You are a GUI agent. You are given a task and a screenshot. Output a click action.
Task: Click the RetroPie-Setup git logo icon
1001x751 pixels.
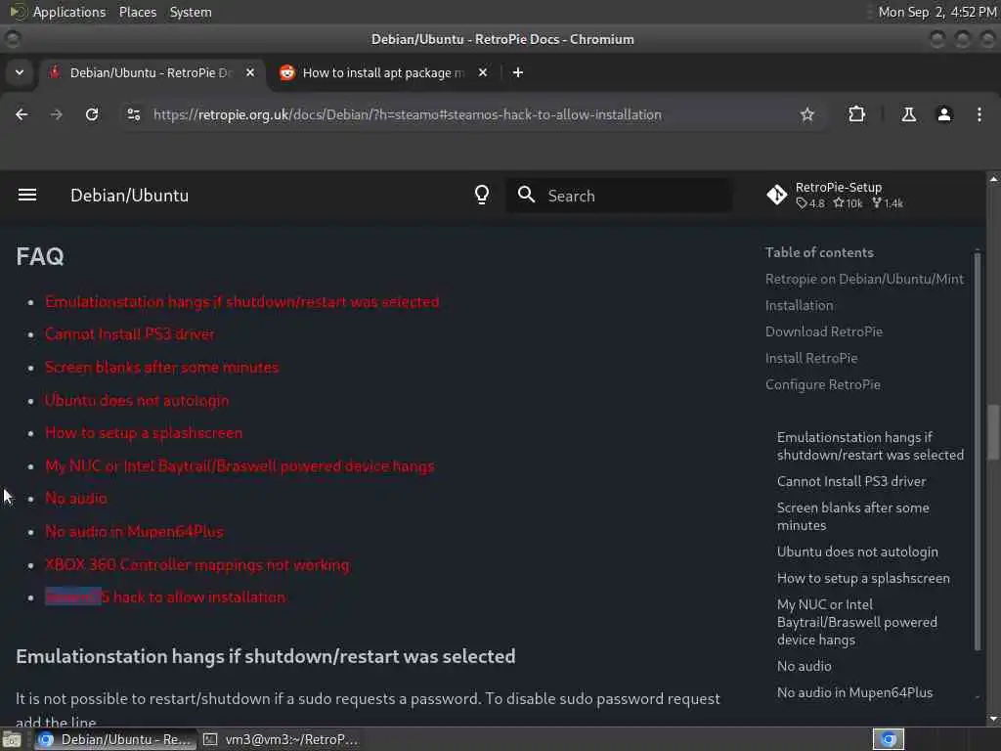point(777,195)
